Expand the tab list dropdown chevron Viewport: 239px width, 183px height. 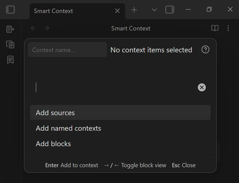(x=154, y=10)
